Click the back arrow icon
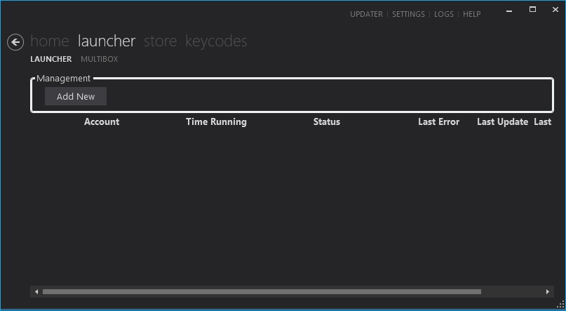Screen dimensions: 566x311 coord(15,42)
